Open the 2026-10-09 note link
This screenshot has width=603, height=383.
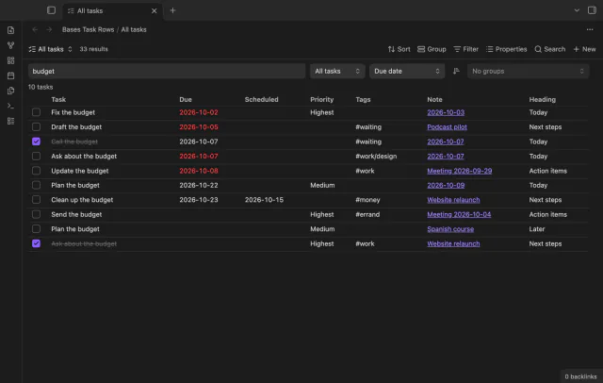coord(446,185)
